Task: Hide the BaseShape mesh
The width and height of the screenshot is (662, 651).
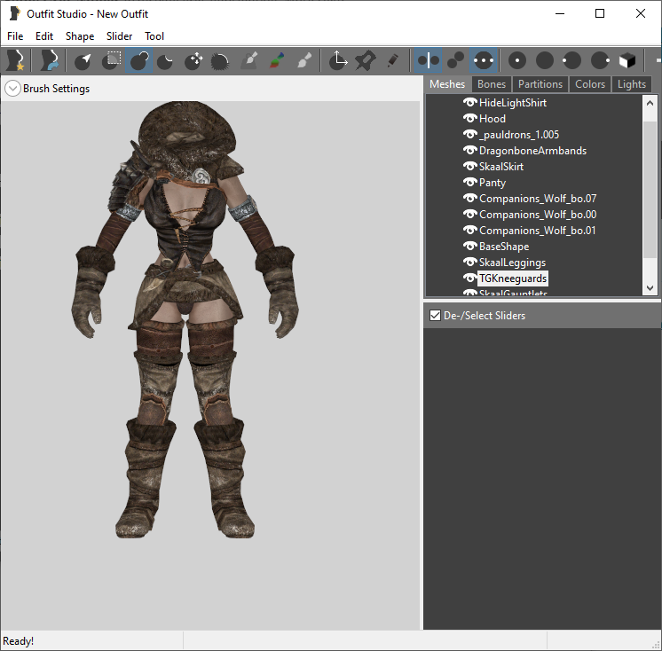Action: tap(469, 246)
